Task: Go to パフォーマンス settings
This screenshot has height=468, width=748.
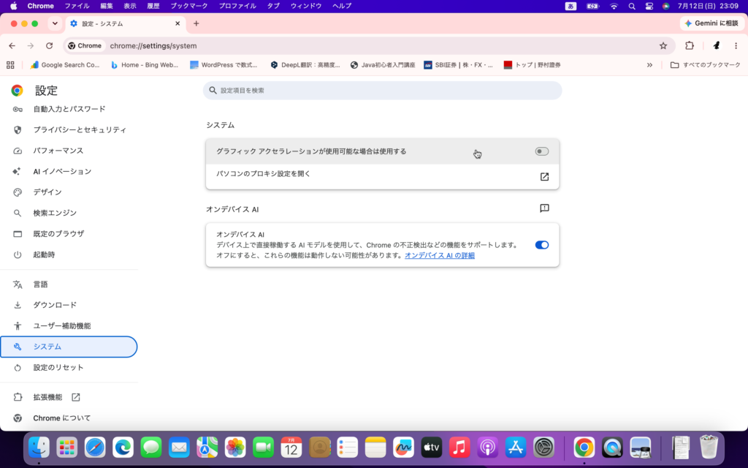Action: pos(69,151)
